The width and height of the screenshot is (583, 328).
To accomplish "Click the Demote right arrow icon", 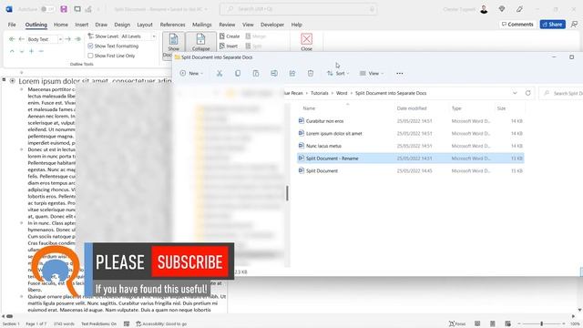I will point(68,39).
